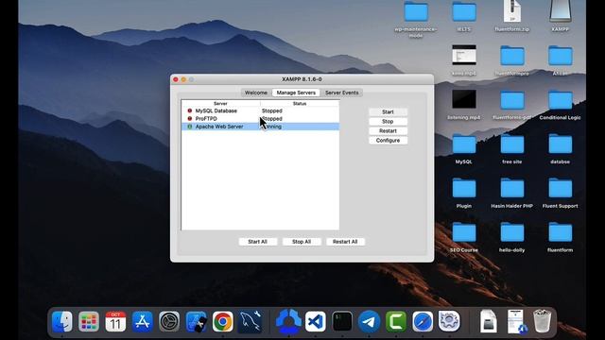Click the Restart button for selected server
Screen dimensions: 605x340
[388, 131]
